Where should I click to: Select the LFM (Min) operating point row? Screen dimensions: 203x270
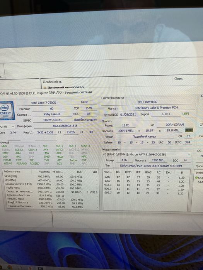tap(51, 180)
